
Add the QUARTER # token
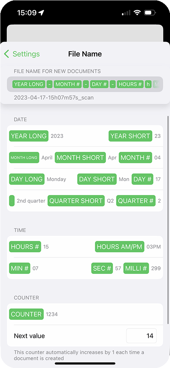(x=136, y=201)
